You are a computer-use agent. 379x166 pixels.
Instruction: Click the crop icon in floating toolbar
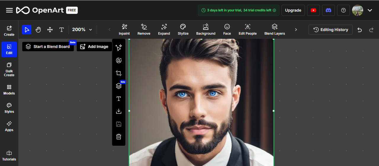point(119,73)
